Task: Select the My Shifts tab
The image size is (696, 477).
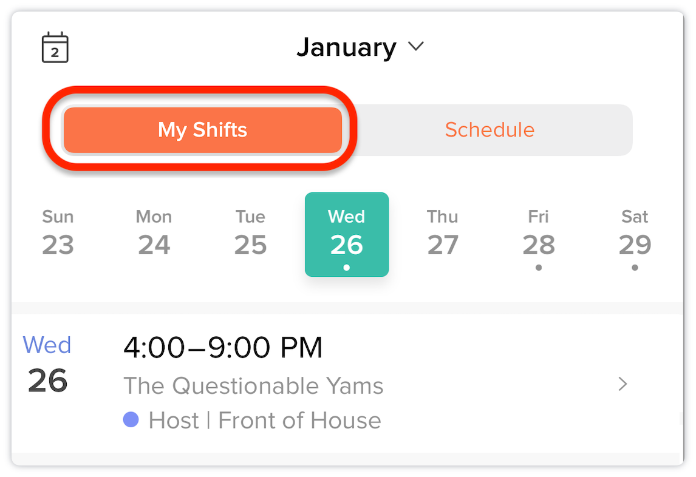Action: [x=202, y=130]
